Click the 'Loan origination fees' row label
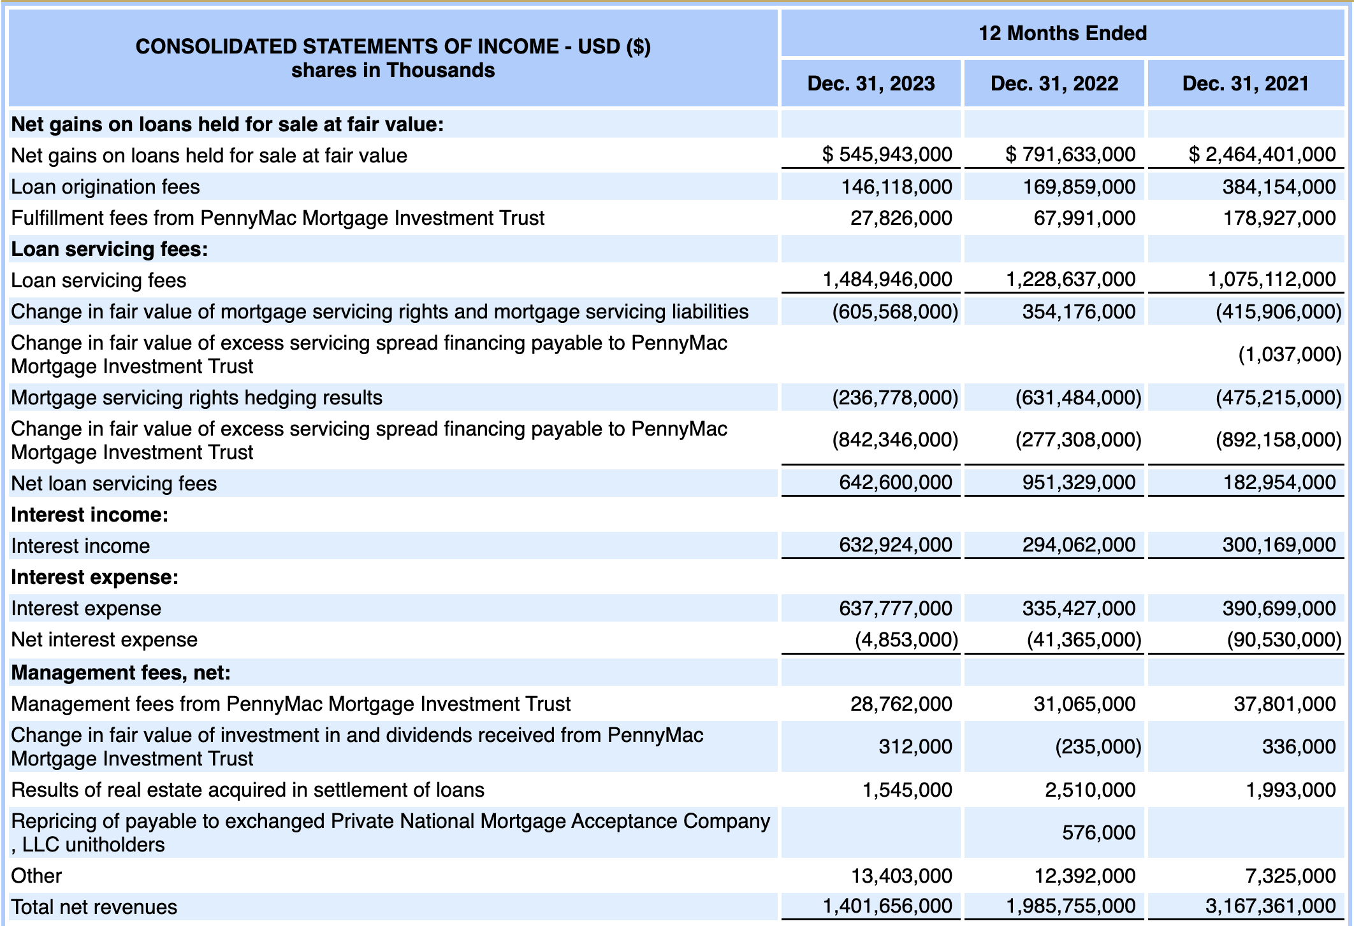Image resolution: width=1354 pixels, height=926 pixels. (106, 187)
